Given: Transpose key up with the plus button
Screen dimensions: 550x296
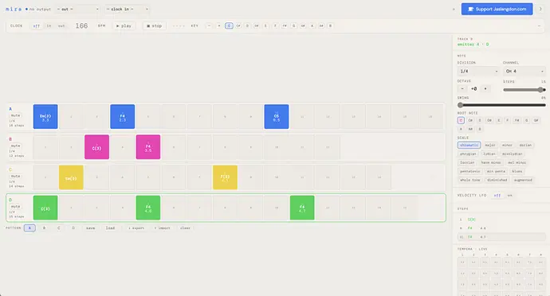Looking at the screenshot, I should point(219,26).
